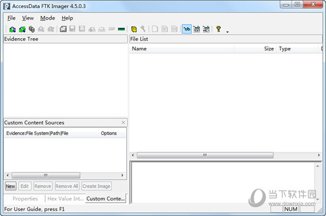The height and width of the screenshot is (216, 326).
Task: Click the File List panel header
Action: click(226, 39)
